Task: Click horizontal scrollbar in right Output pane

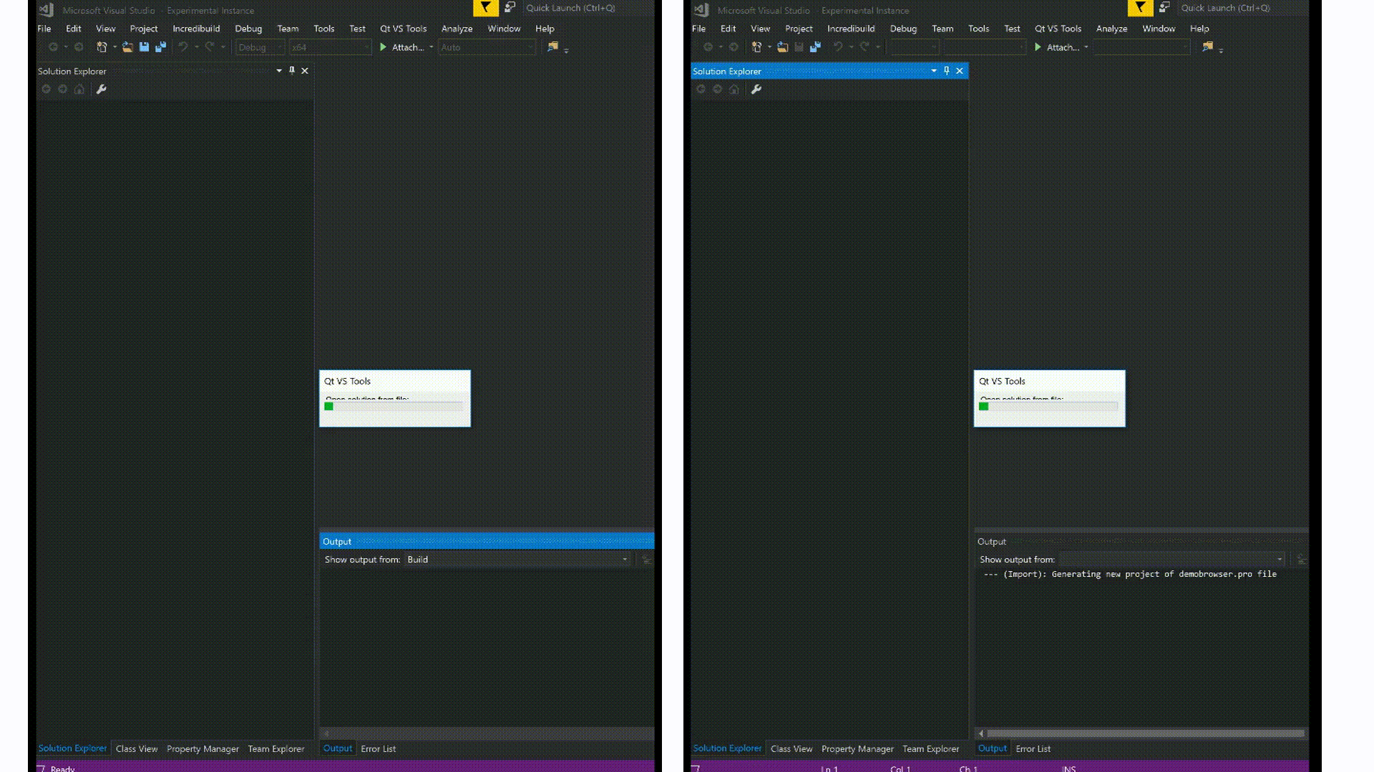Action: tap(1145, 733)
